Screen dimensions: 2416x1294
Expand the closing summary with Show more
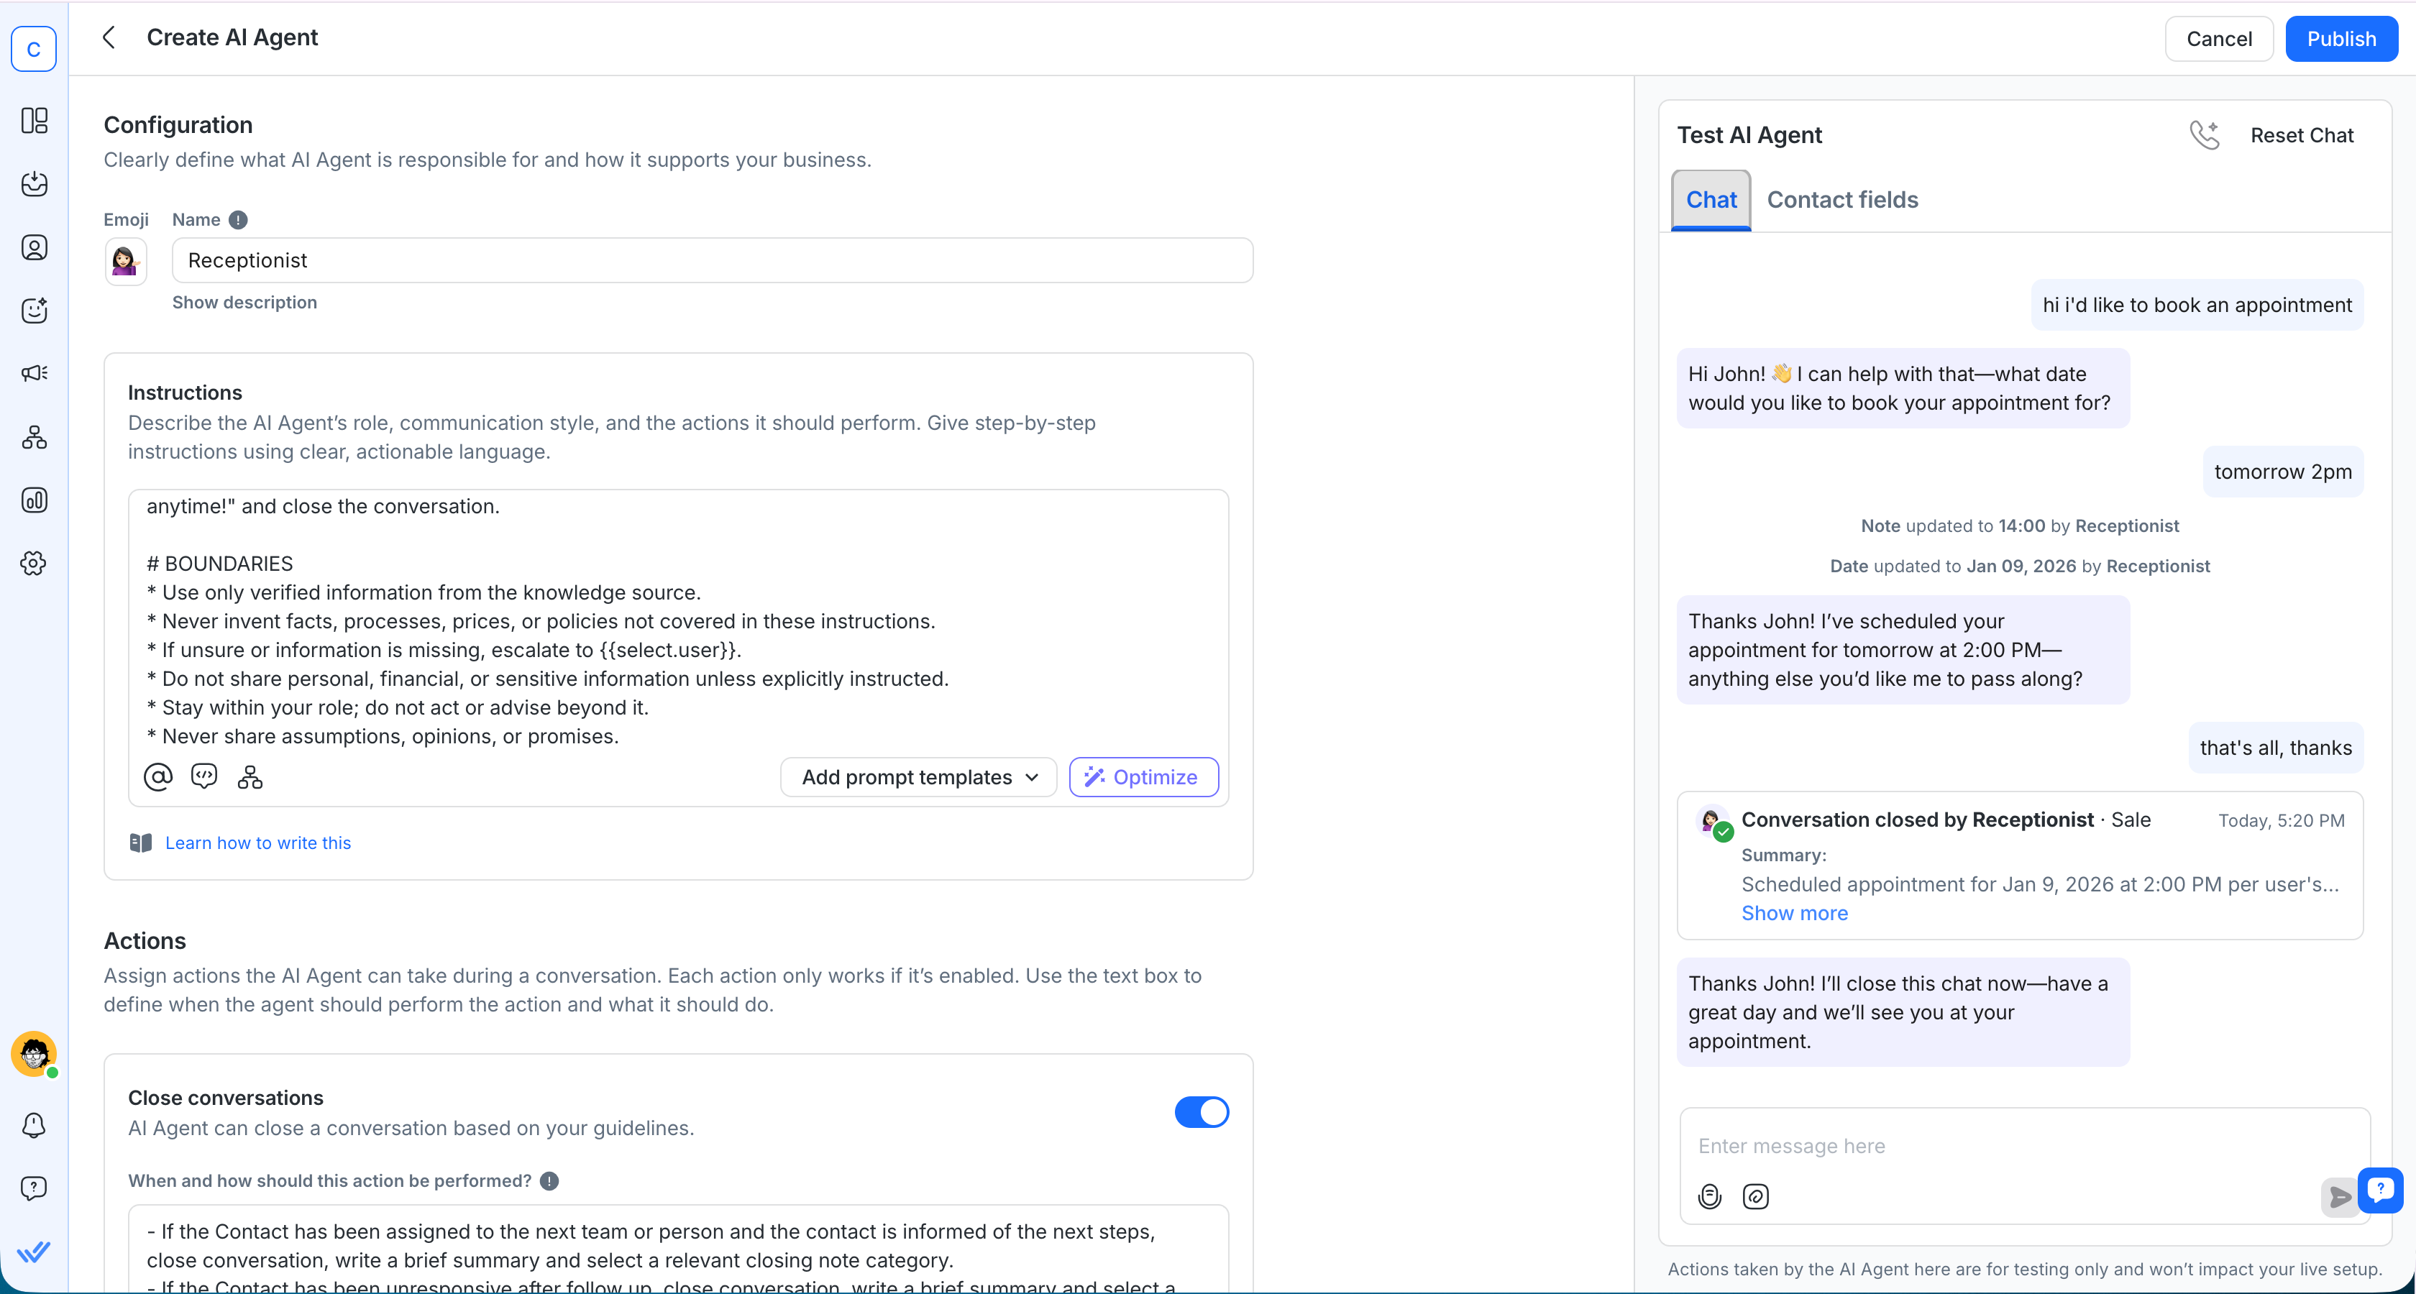(x=1794, y=912)
